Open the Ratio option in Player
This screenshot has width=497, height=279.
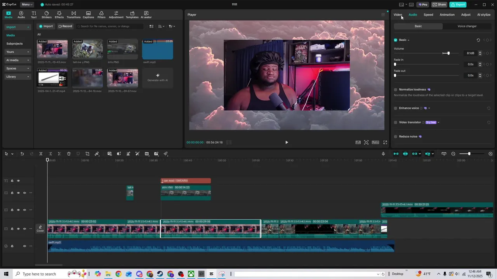pyautogui.click(x=375, y=142)
